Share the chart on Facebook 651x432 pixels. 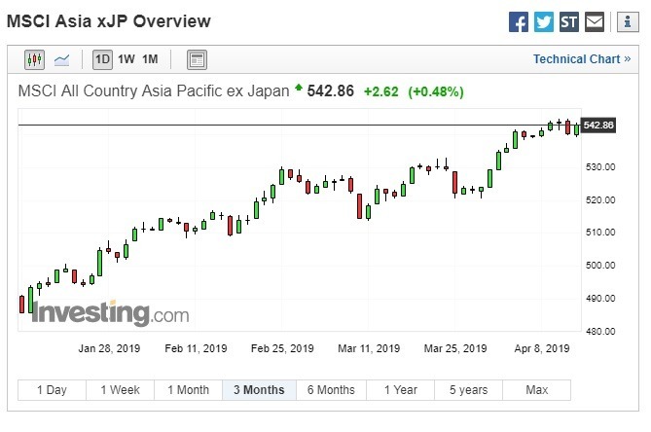pos(519,21)
